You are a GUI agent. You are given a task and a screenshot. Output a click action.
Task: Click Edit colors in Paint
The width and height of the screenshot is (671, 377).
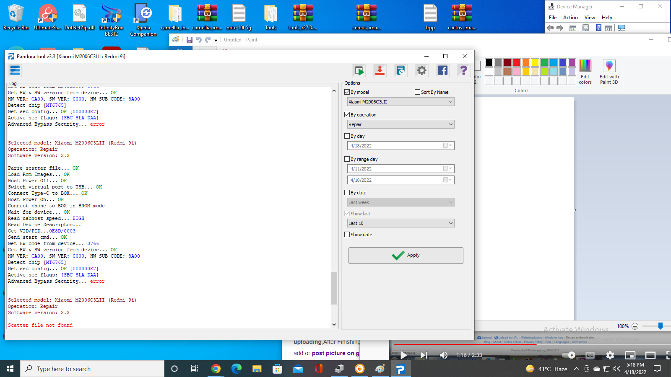585,72
